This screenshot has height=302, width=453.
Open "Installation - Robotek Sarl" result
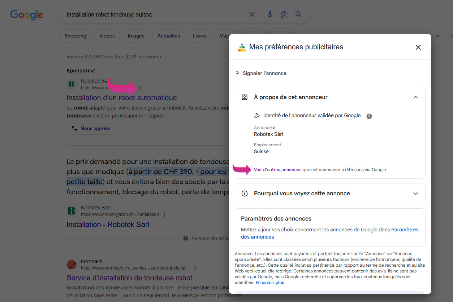[108, 225]
